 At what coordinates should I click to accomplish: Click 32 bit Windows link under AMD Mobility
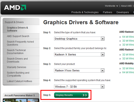tap(128, 68)
